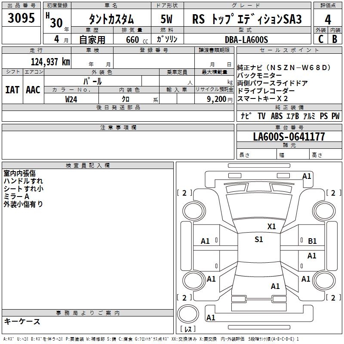
Task: Select the リサイクル預託金 header
Action: [x=214, y=89]
